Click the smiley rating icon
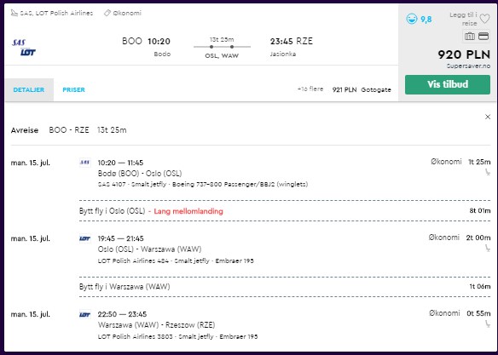The image size is (498, 355). point(412,19)
